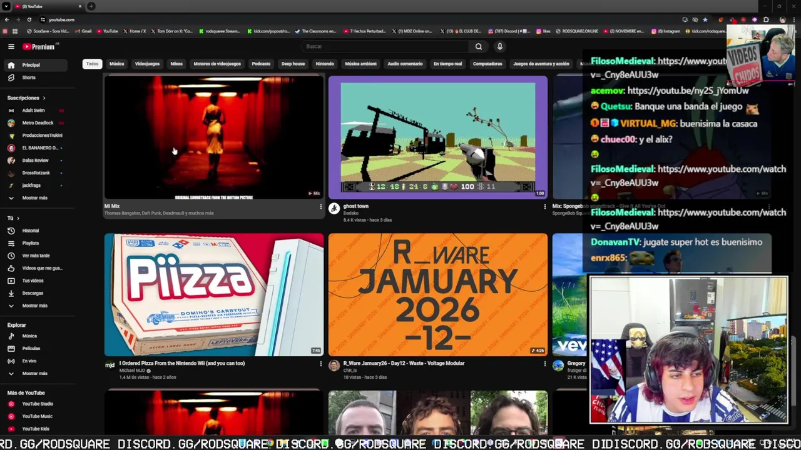Open YouTube Kids in sidebar
Viewport: 801px width, 450px height.
38,429
